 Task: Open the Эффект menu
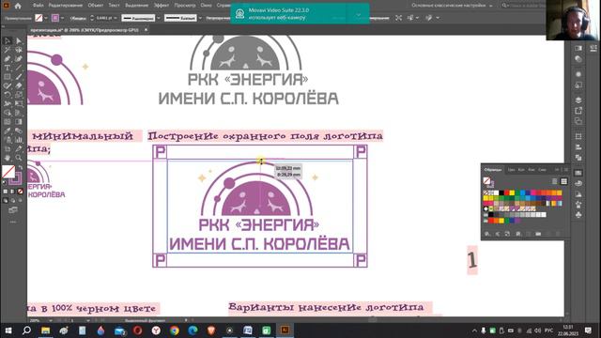(161, 6)
